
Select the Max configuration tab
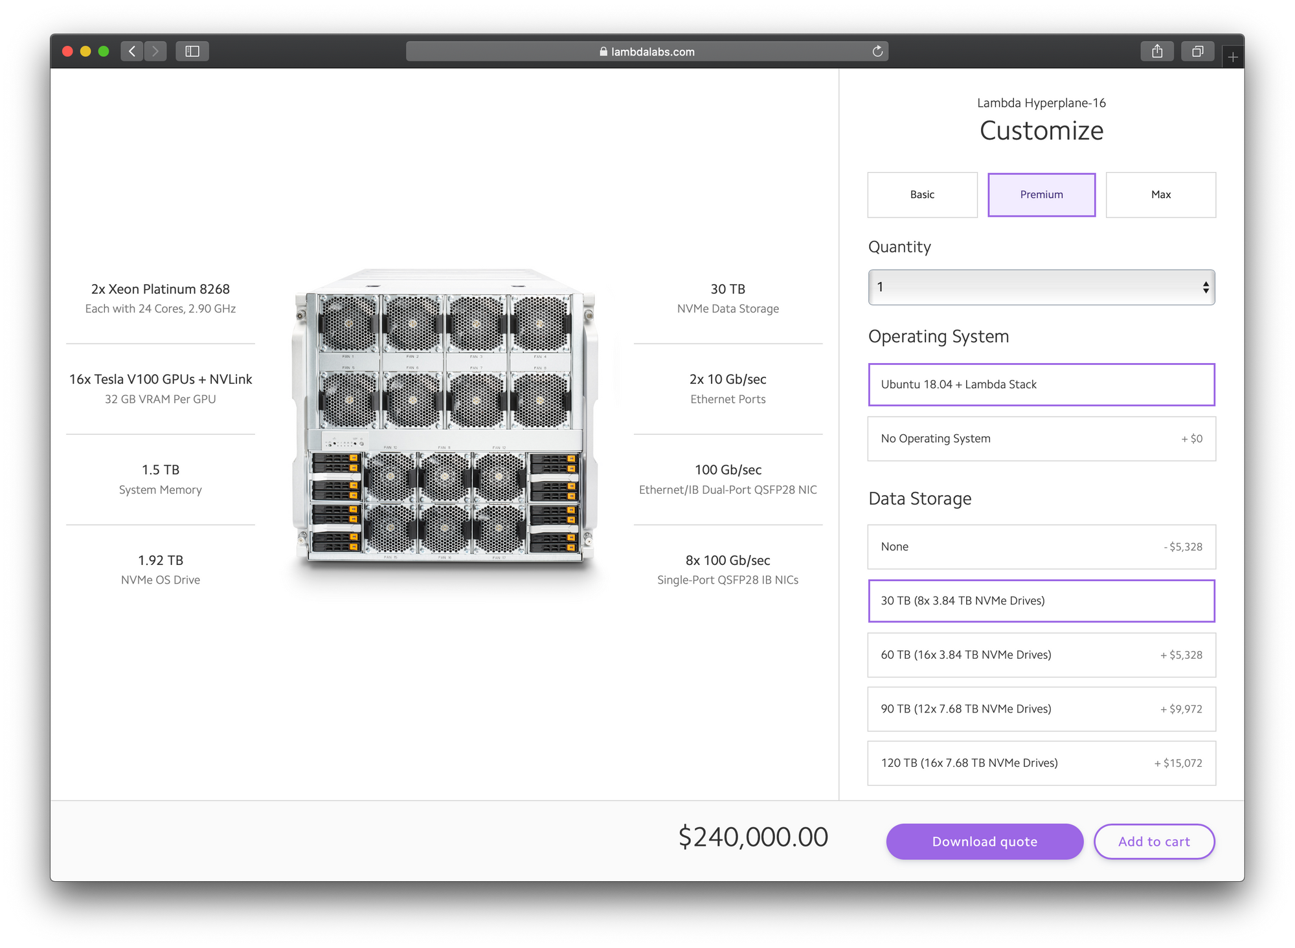click(1161, 195)
